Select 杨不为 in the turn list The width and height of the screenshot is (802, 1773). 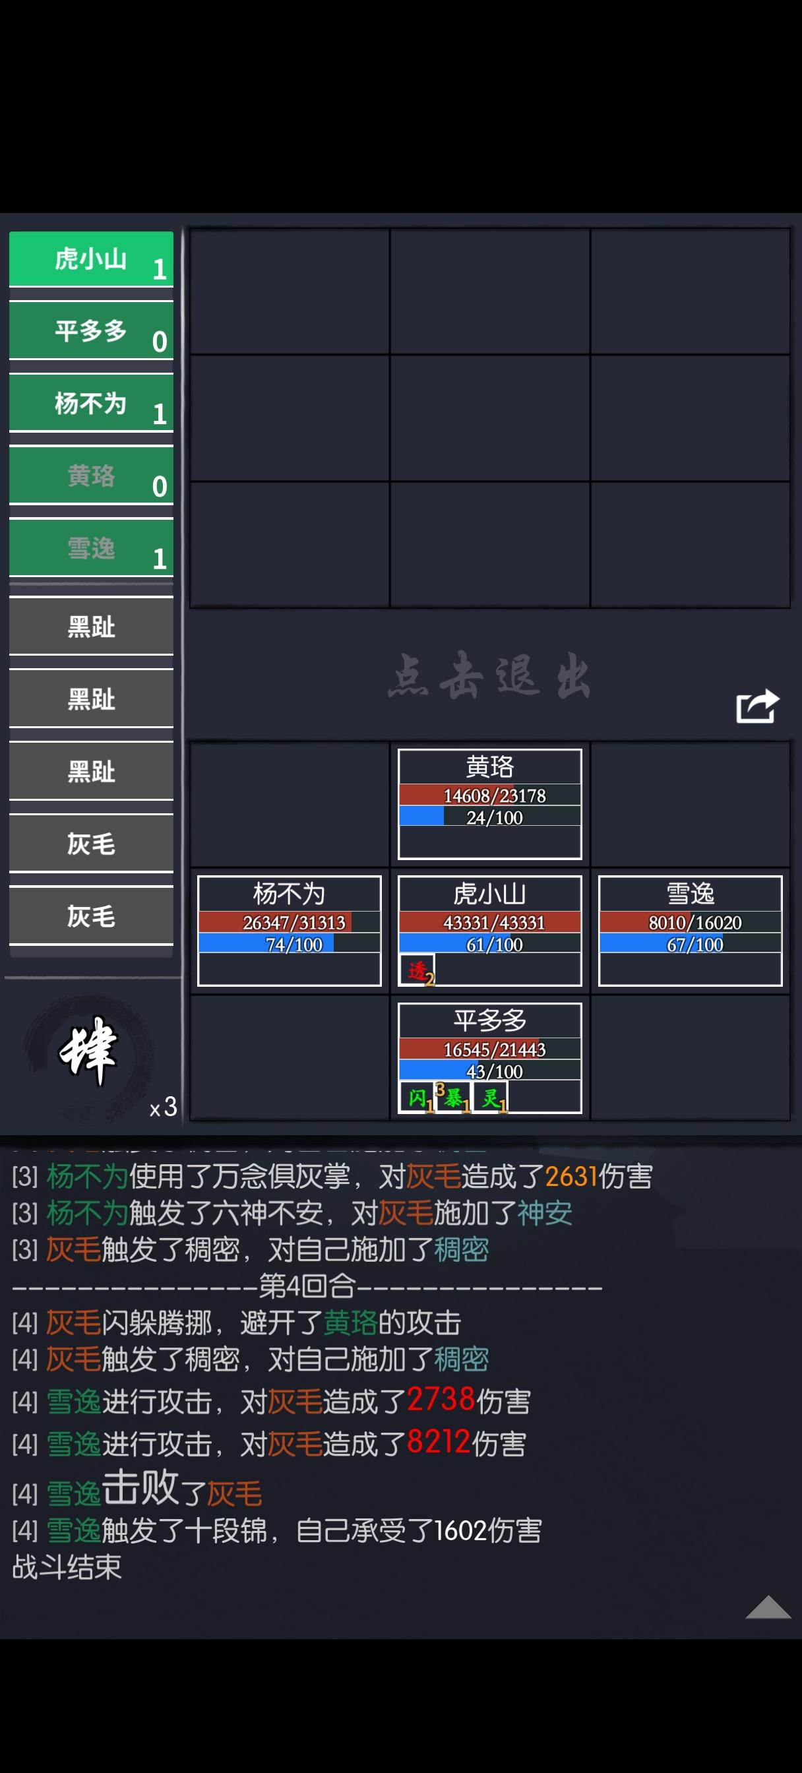[92, 403]
